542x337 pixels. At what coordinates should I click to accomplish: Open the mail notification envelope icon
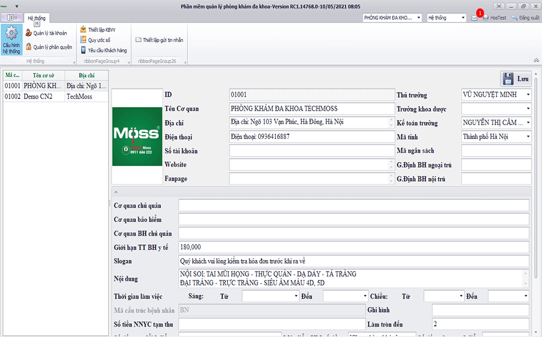click(x=475, y=18)
